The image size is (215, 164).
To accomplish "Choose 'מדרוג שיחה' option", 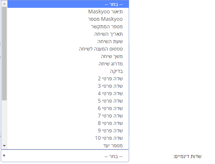I will coord(68,64).
